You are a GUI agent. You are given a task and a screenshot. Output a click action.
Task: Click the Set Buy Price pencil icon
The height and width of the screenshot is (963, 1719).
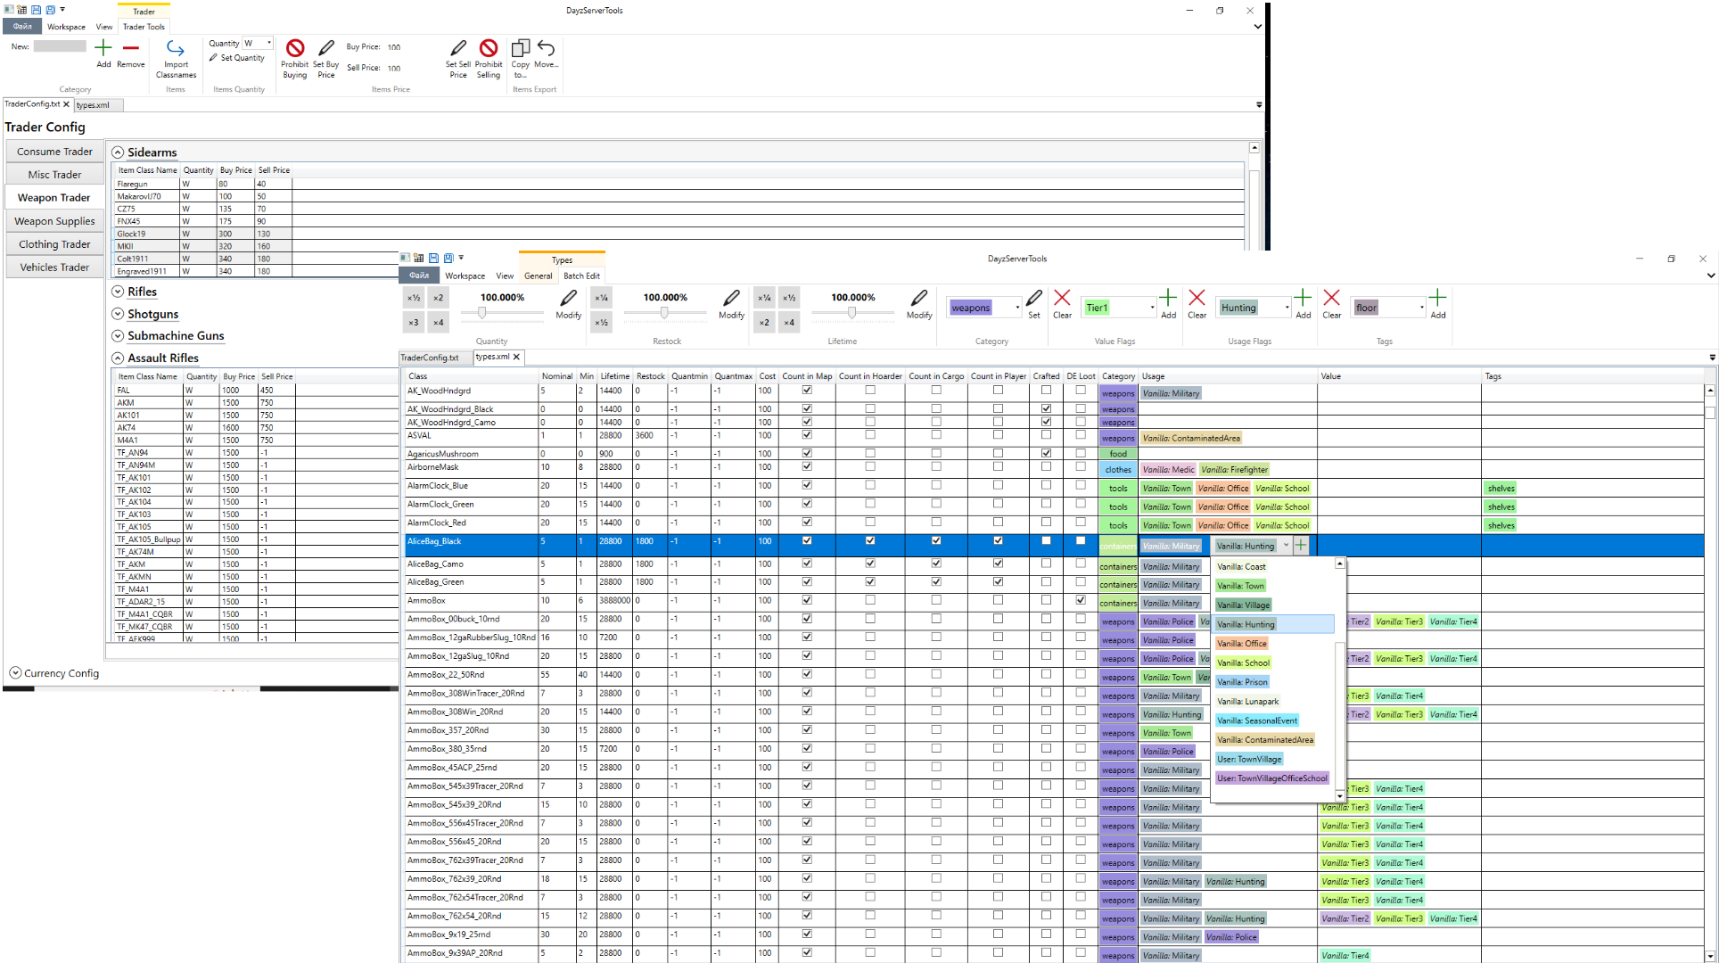pyautogui.click(x=326, y=48)
